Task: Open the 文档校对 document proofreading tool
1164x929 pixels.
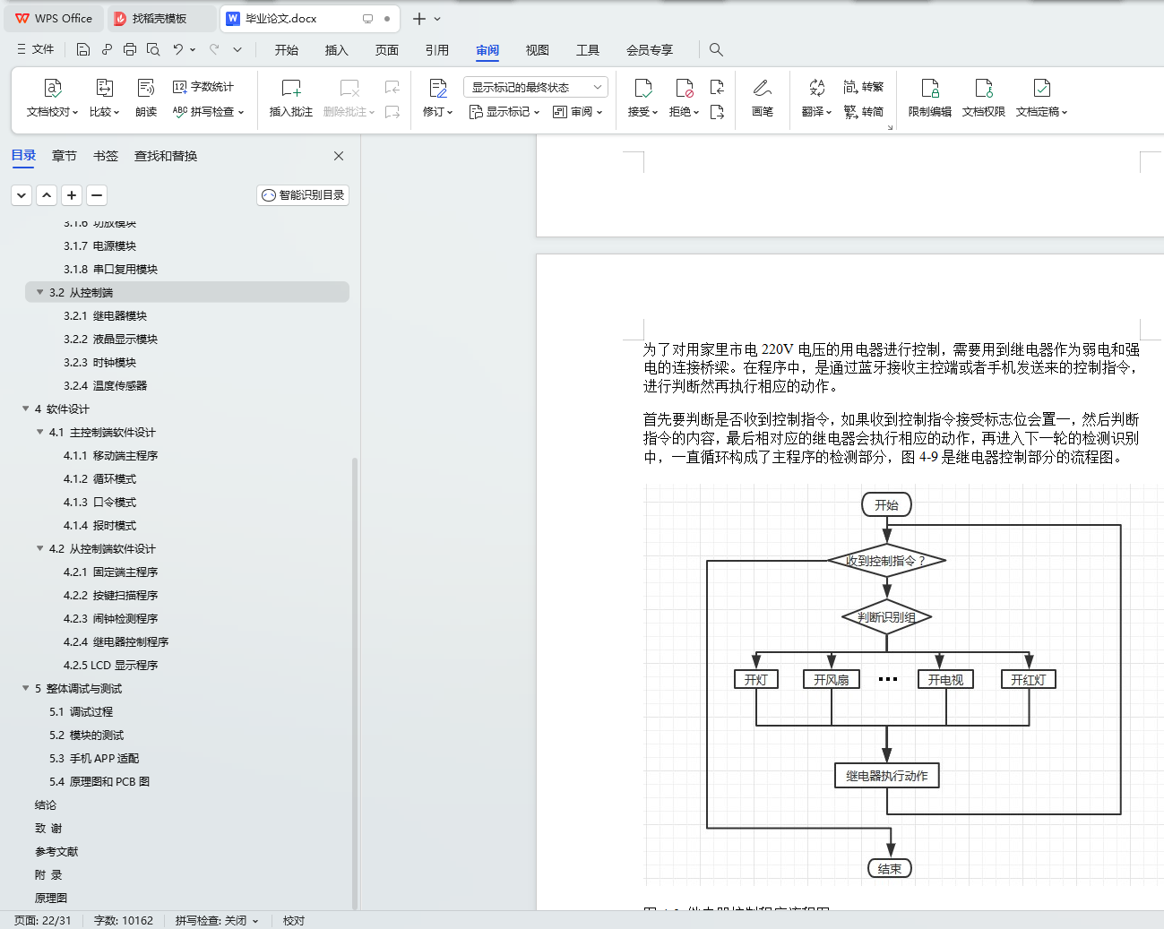Action: [x=52, y=99]
